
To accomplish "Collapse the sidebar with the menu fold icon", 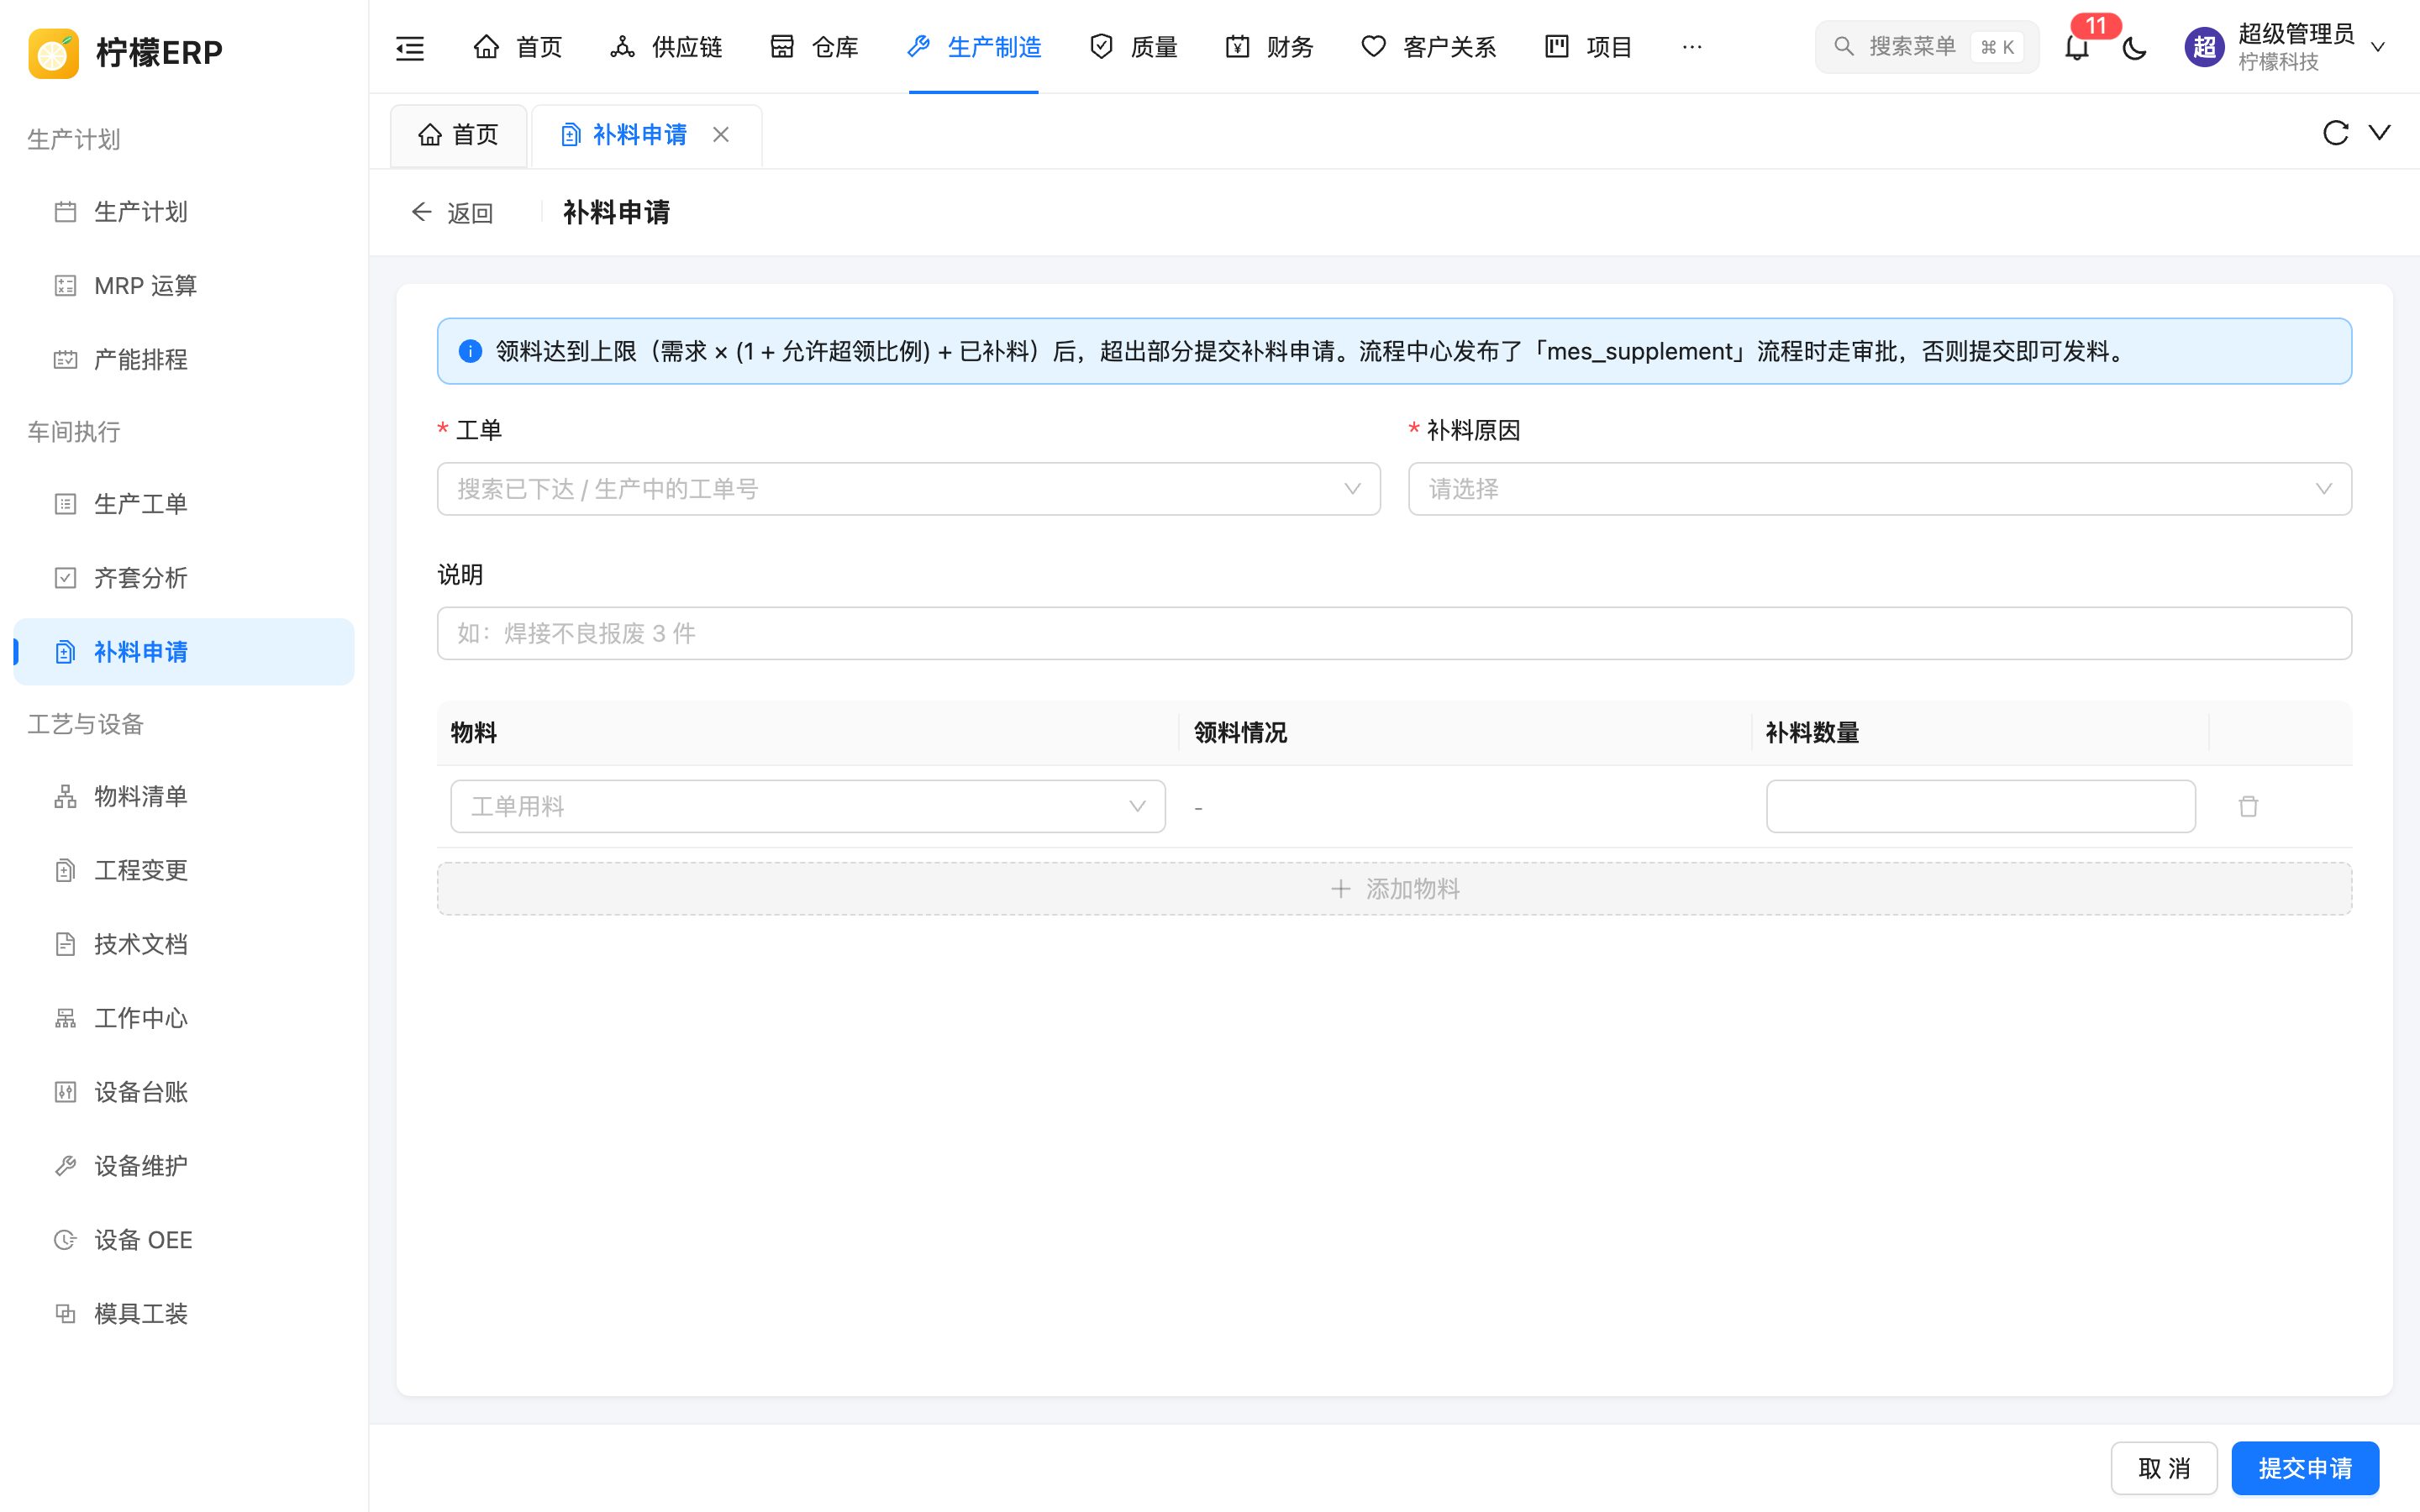I will tap(410, 47).
